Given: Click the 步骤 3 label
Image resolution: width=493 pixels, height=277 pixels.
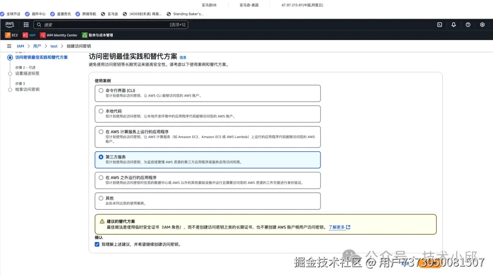Looking at the screenshot, I should 20,83.
